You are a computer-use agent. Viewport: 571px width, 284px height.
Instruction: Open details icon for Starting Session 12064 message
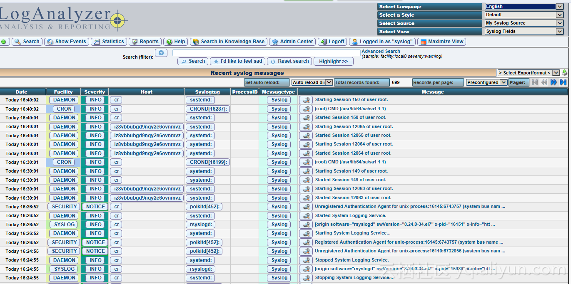pos(306,144)
